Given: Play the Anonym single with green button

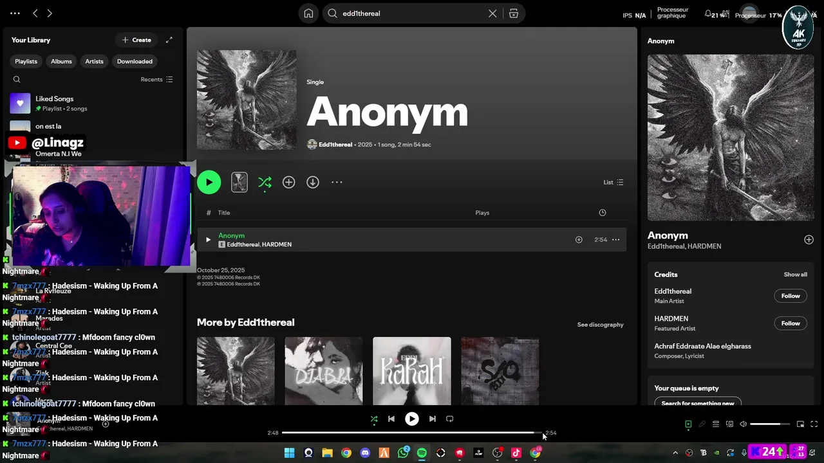Looking at the screenshot, I should tap(209, 182).
